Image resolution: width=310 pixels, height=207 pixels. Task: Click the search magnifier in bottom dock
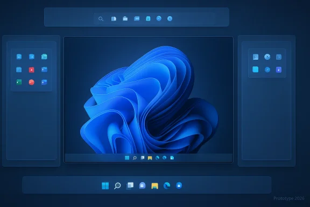tap(117, 186)
